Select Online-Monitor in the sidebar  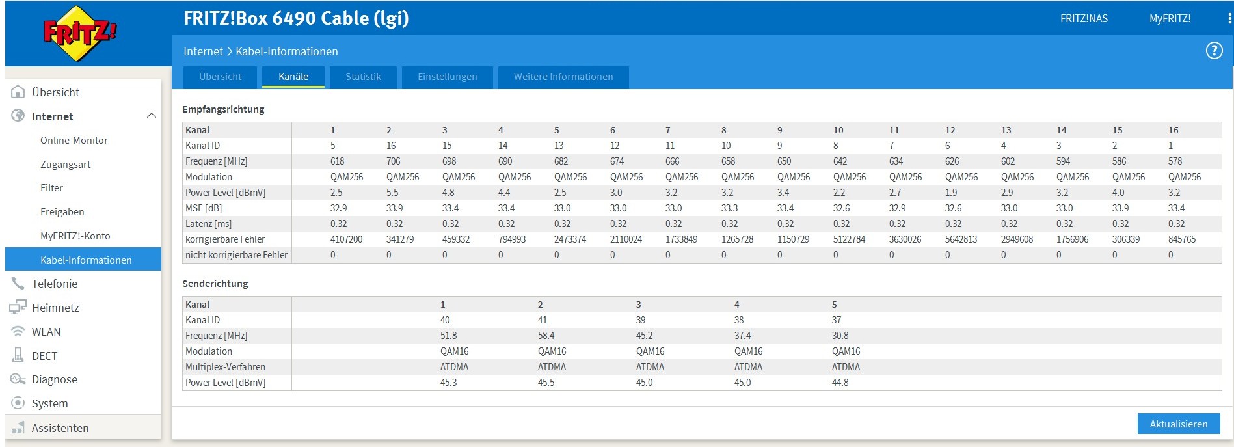pyautogui.click(x=74, y=141)
